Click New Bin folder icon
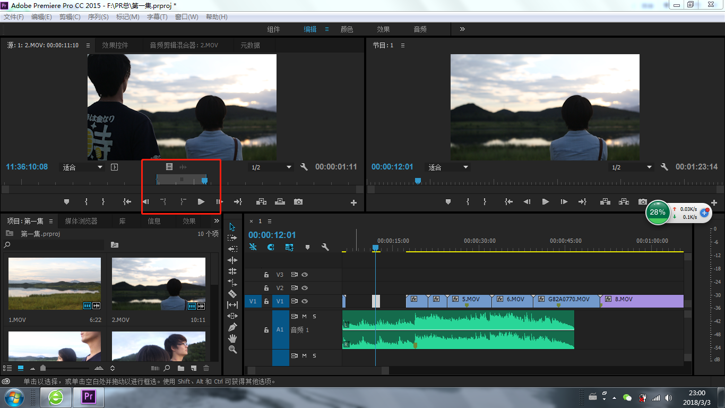 tap(181, 368)
